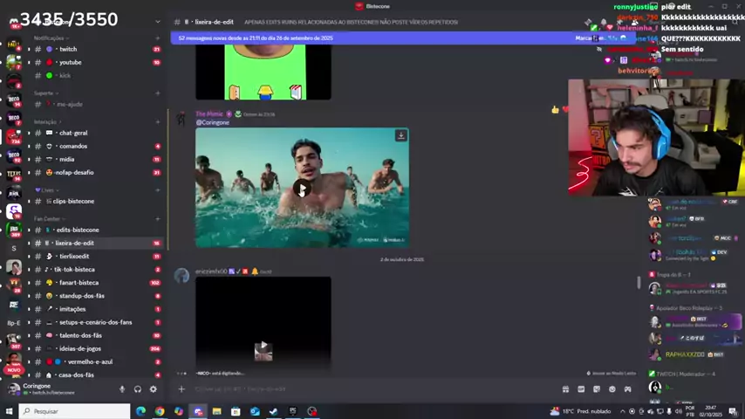Download the beach video attachment

pyautogui.click(x=400, y=135)
